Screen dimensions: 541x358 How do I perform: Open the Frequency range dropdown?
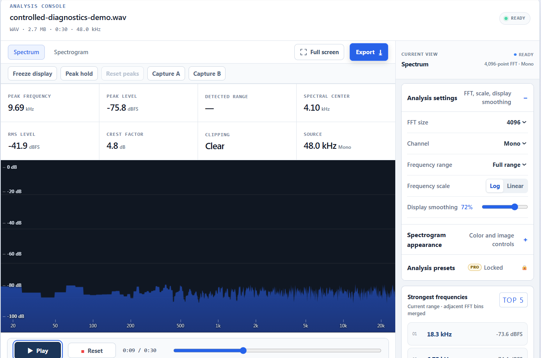(509, 165)
